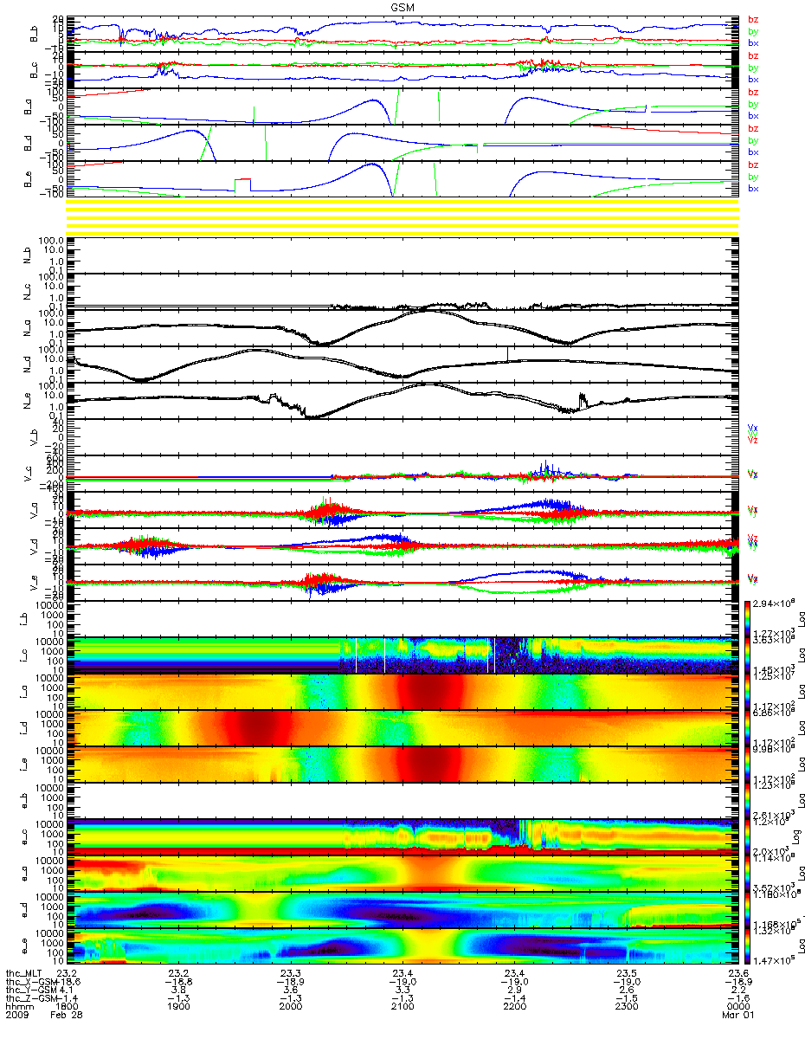Click the GSM title above the plots
Screen dimensions: 805x1039
click(402, 8)
